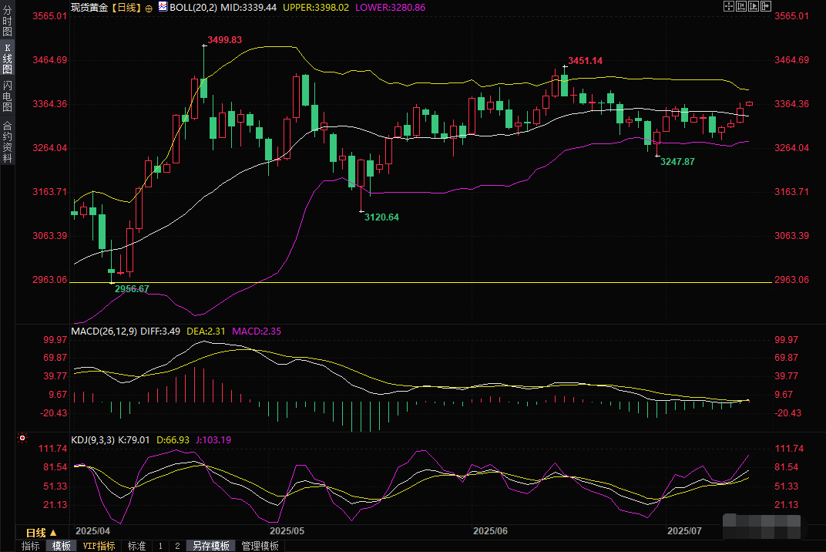Click the crosshair cursor icon at top right

pyautogui.click(x=728, y=6)
